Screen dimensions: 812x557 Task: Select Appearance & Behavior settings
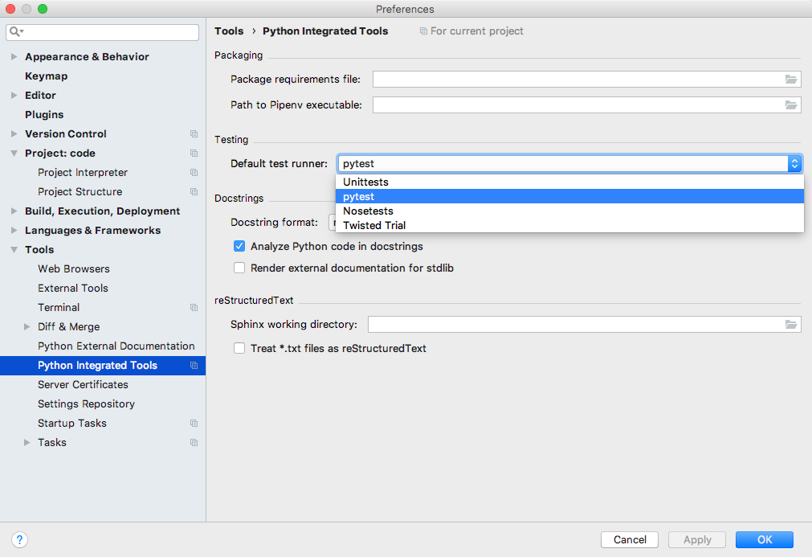click(87, 56)
